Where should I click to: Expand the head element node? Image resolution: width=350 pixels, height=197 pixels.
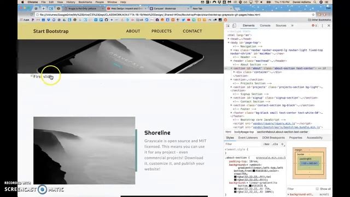[229, 39]
